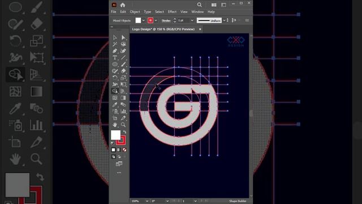Open rotate view angle dropdown
Screen dimensions: 362x204
[x=167, y=201]
